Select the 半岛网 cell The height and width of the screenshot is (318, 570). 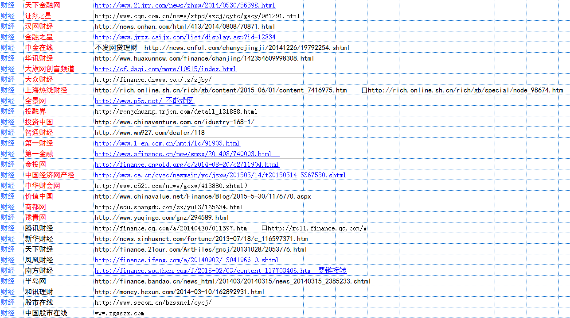tap(59, 281)
